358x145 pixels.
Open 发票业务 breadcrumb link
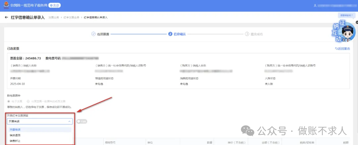pos(54,18)
